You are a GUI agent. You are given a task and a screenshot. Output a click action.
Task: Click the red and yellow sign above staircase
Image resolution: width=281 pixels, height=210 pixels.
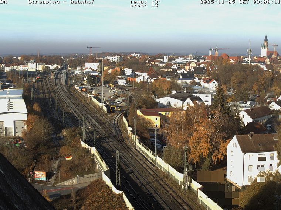tap(68, 158)
